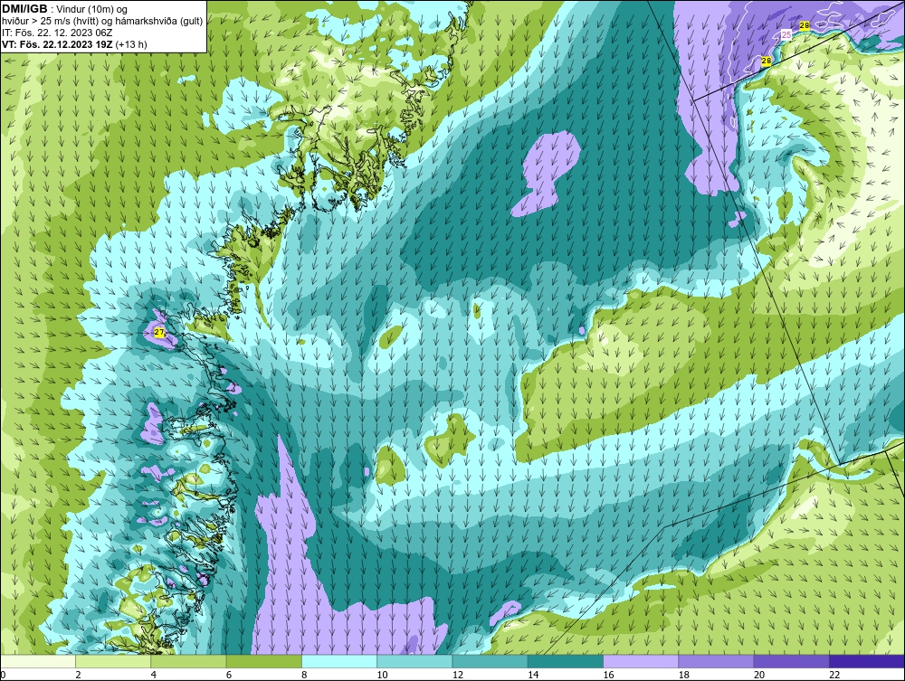
Task: Click the legend value 22
Action: coord(834,675)
